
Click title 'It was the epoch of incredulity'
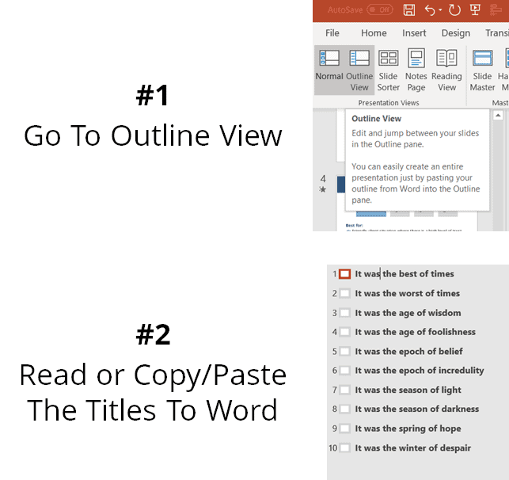(x=419, y=371)
